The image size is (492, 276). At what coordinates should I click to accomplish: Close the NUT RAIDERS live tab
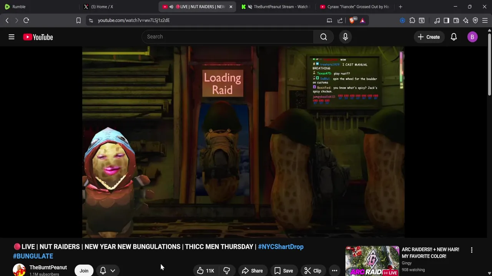231,7
